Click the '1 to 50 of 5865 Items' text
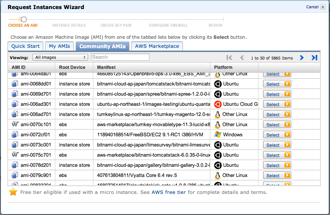The height and width of the screenshot is (215, 330). click(x=272, y=58)
